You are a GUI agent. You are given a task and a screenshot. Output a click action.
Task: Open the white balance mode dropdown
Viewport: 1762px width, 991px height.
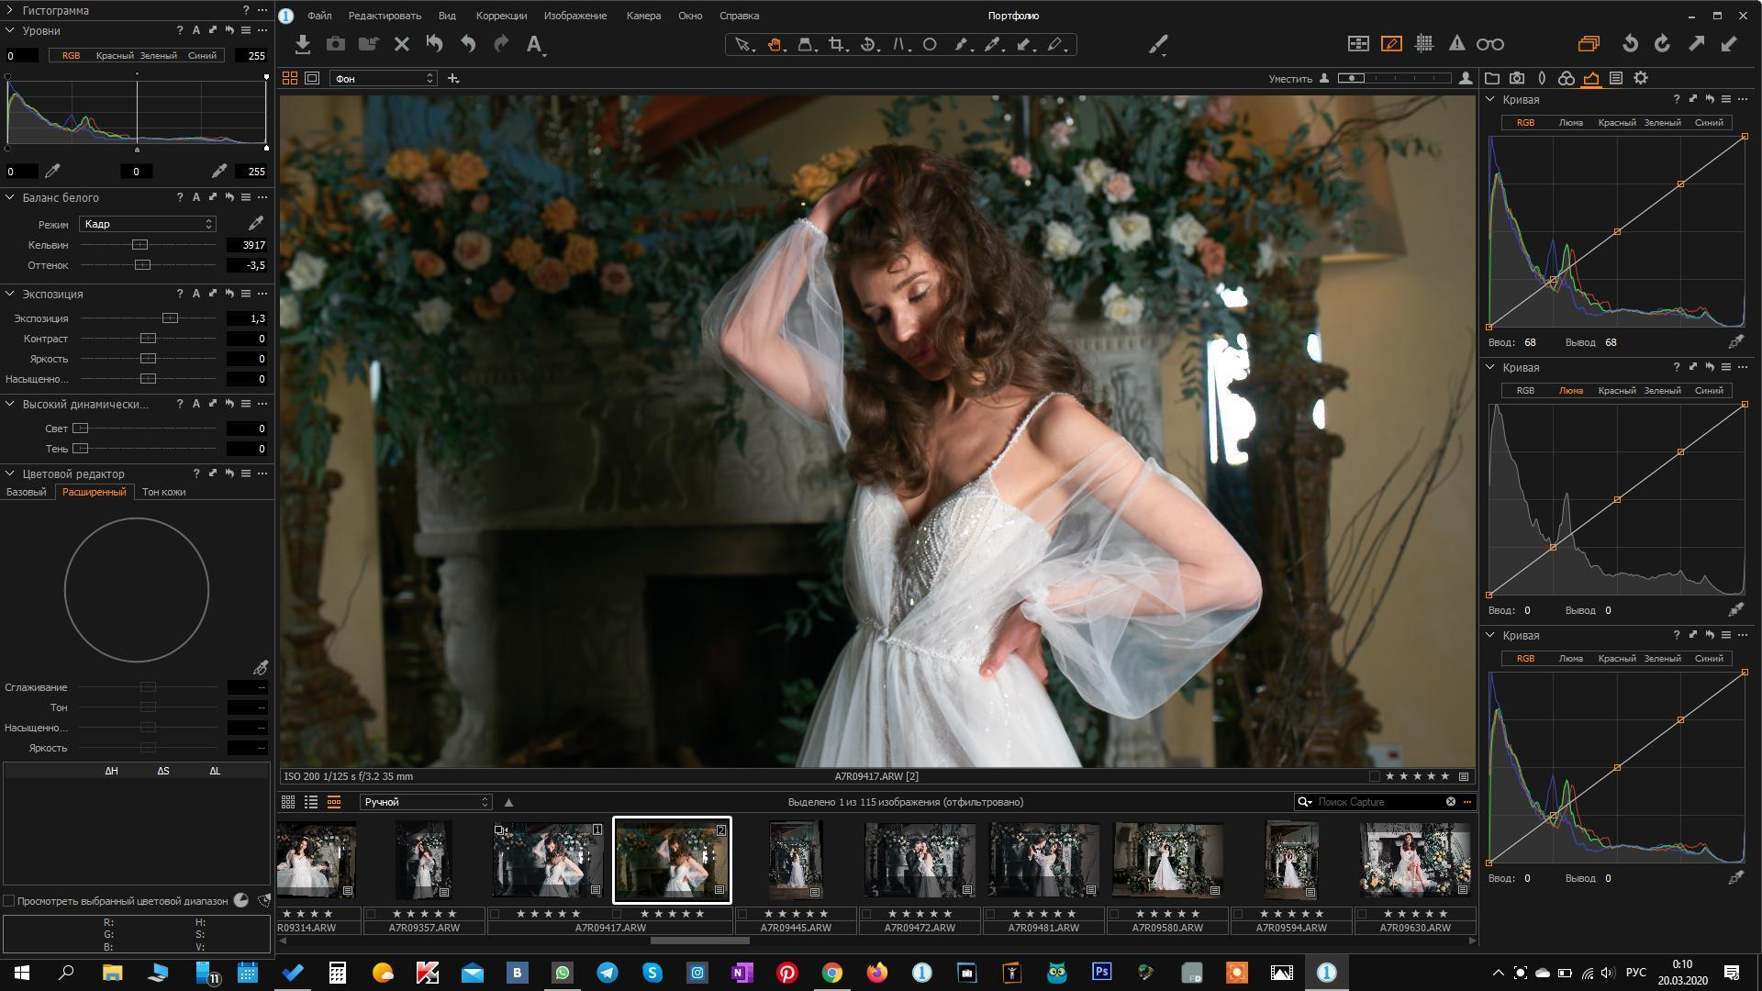[147, 224]
